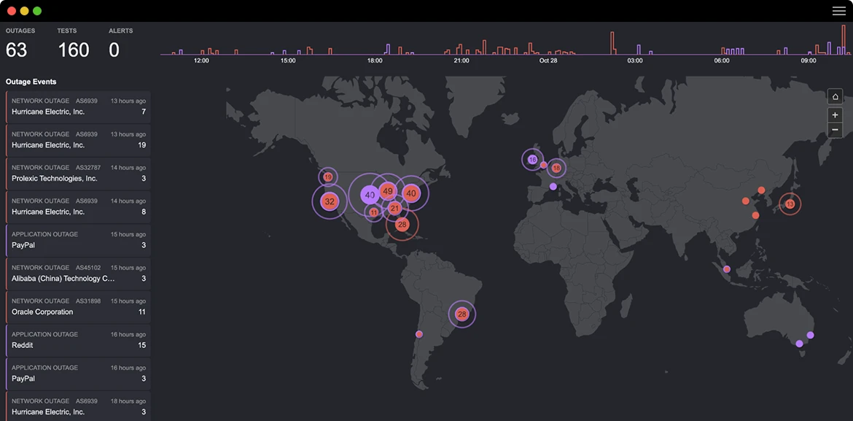Click the Oct 28 marker on the timeline
This screenshot has width=853, height=421.
[548, 61]
